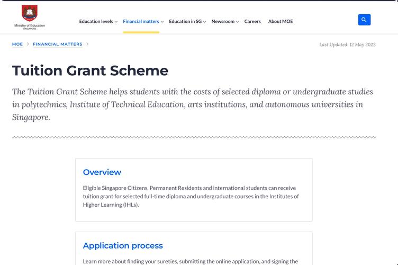Expand the Newsroom dropdown arrow
Image resolution: width=398 pixels, height=265 pixels.
click(x=237, y=22)
